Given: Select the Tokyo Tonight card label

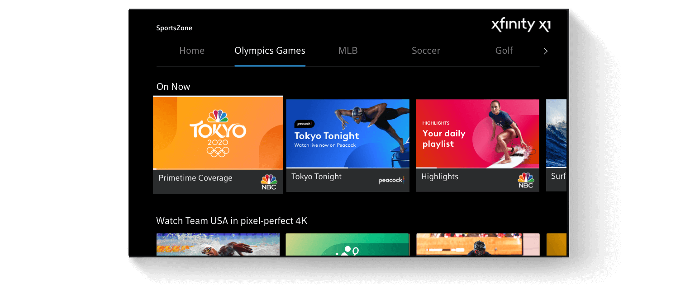Looking at the screenshot, I should click(x=317, y=177).
